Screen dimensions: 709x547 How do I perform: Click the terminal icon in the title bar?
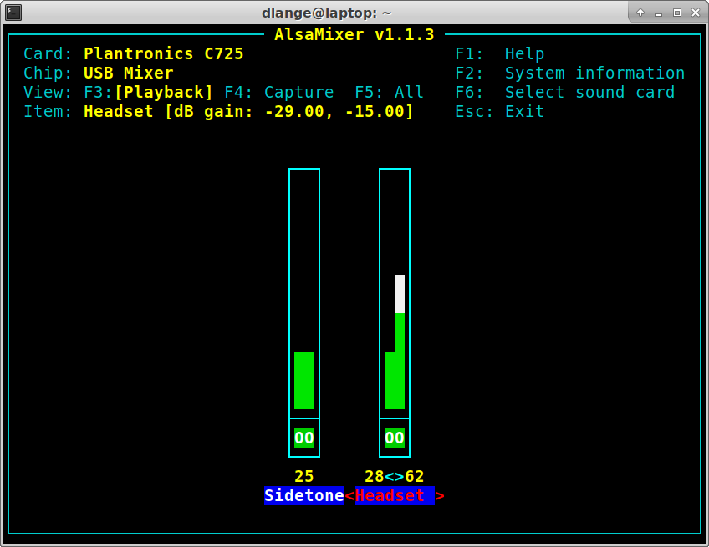[13, 13]
